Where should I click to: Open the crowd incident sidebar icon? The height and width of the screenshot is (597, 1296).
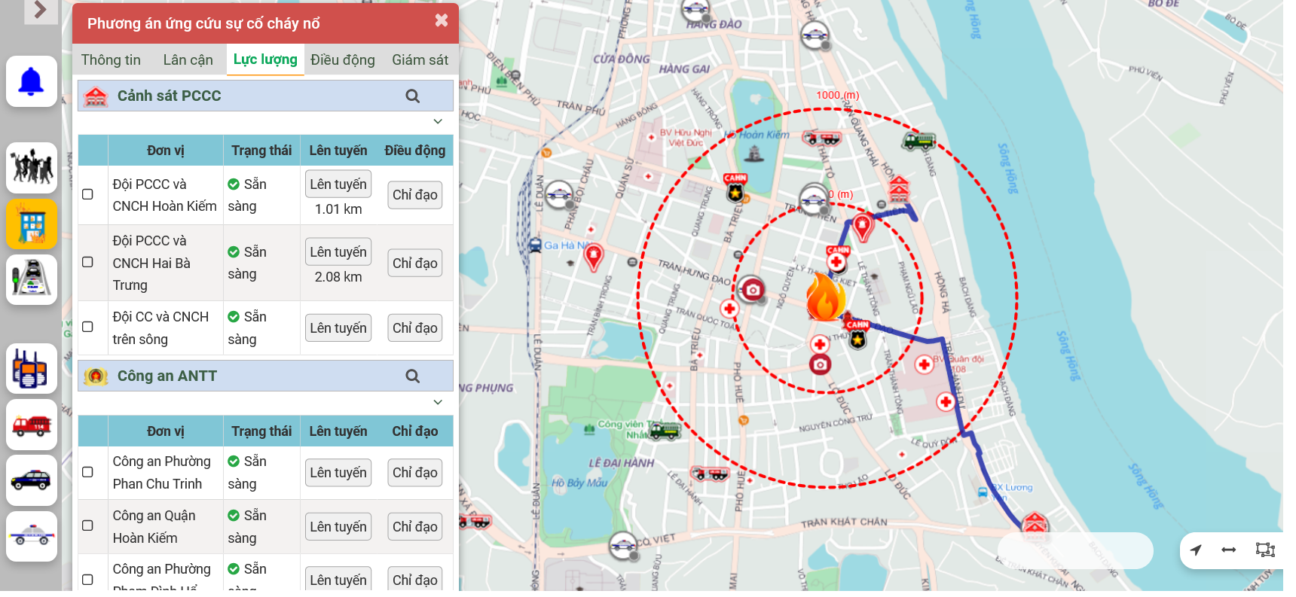tap(32, 167)
